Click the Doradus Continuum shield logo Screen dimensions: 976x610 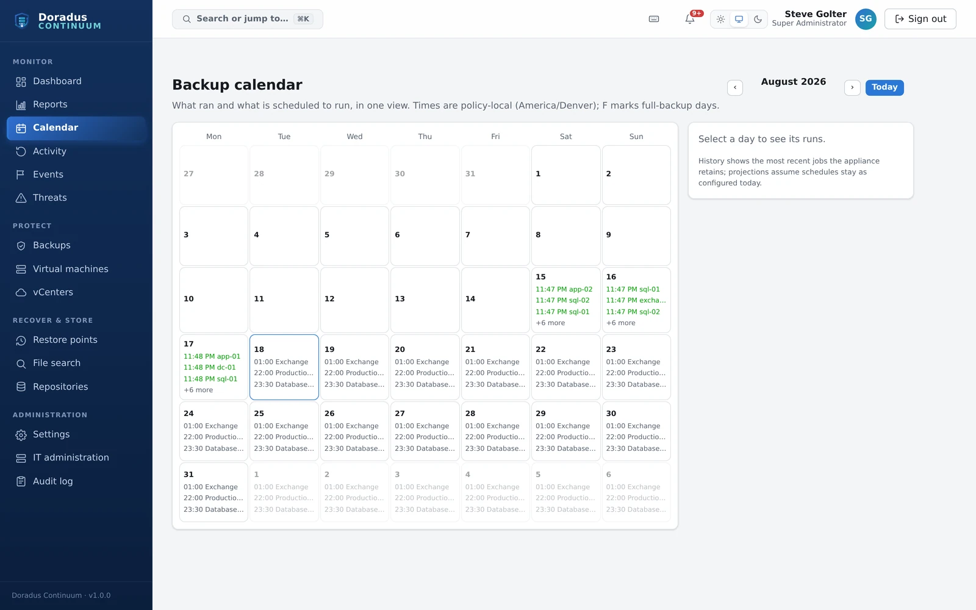click(22, 21)
